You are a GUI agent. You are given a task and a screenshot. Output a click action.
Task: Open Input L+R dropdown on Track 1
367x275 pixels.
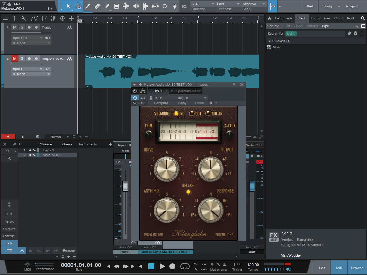pyautogui.click(x=27, y=38)
